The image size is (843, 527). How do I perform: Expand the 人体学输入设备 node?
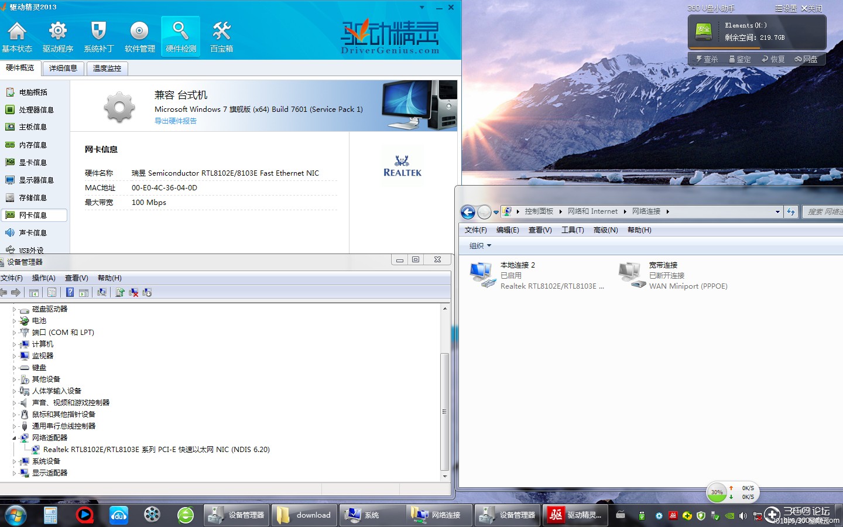[x=15, y=391]
